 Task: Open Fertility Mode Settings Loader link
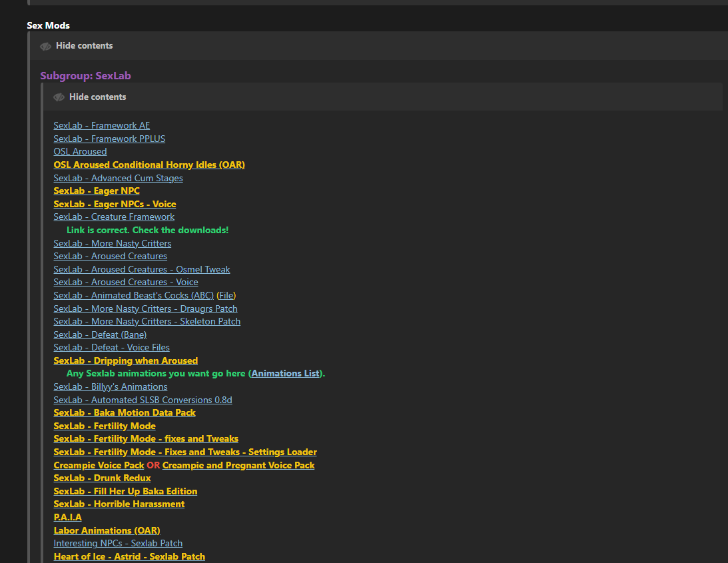coord(184,452)
